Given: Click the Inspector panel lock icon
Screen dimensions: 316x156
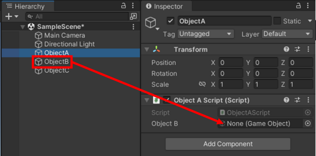Looking at the screenshot, I should coord(299,6).
